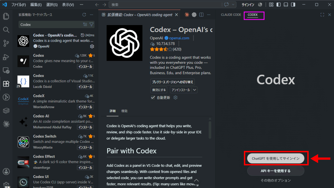Open the chat icon in title bar
The width and height of the screenshot is (334, 188).
coord(226,5)
